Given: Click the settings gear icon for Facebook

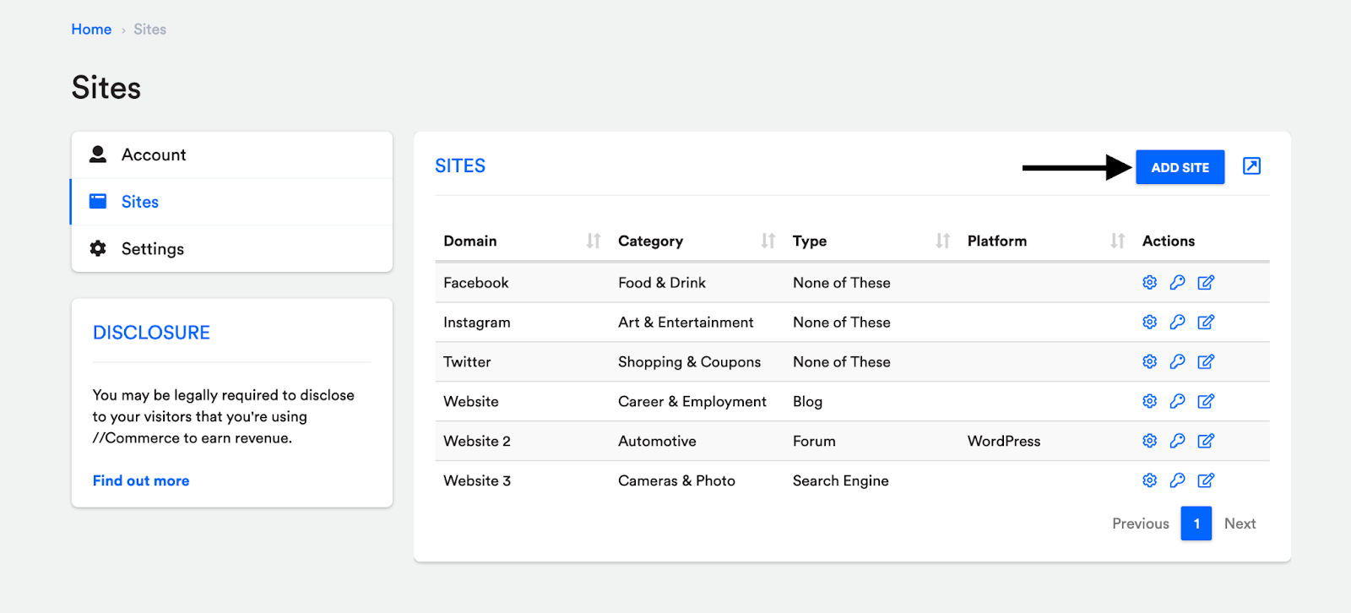Looking at the screenshot, I should [x=1149, y=283].
